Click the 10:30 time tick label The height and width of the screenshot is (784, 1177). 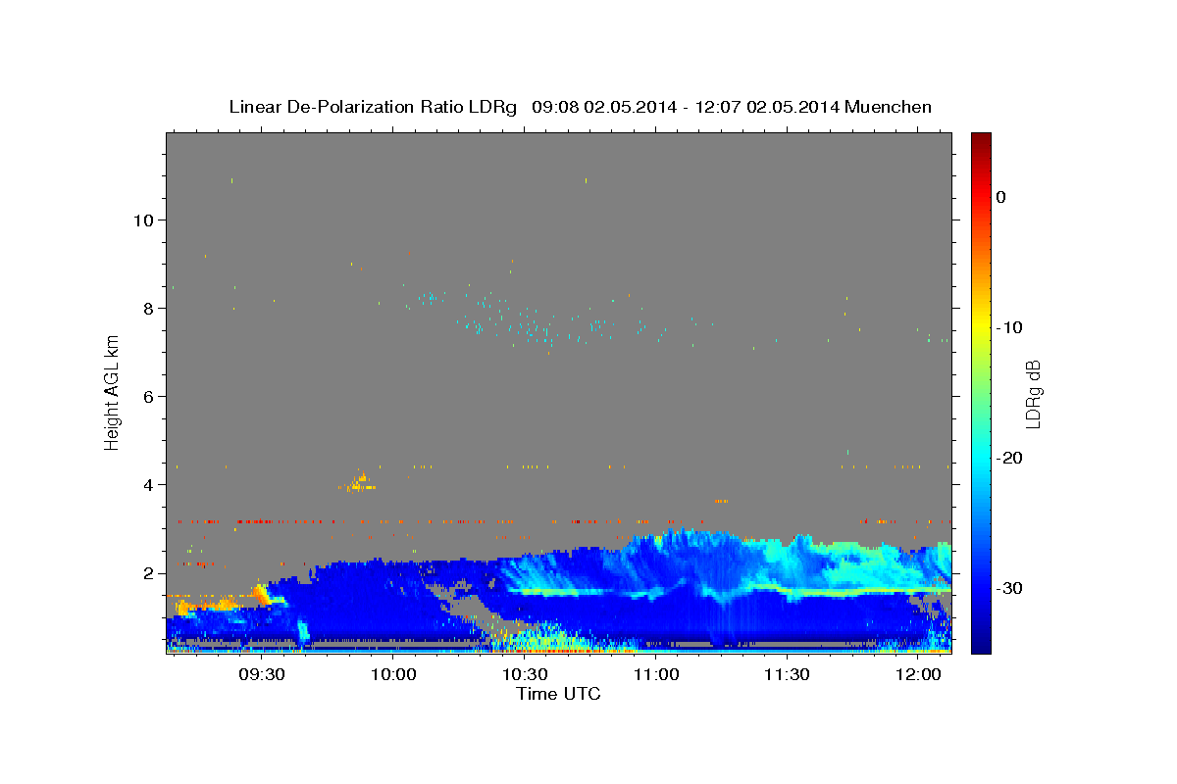click(x=525, y=675)
